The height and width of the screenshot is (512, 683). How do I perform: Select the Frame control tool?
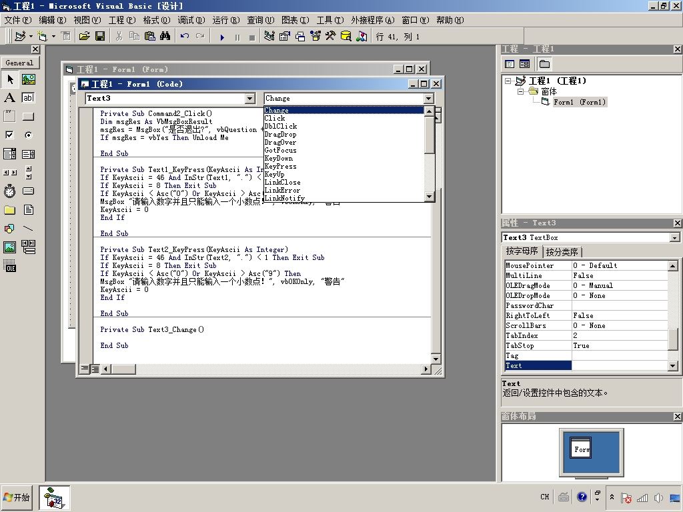click(9, 117)
